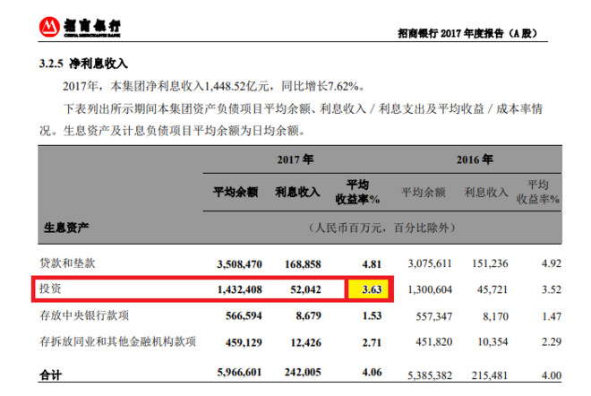591x396 pixels.
Task: Click the 2016 年 column group header
Action: pos(475,159)
